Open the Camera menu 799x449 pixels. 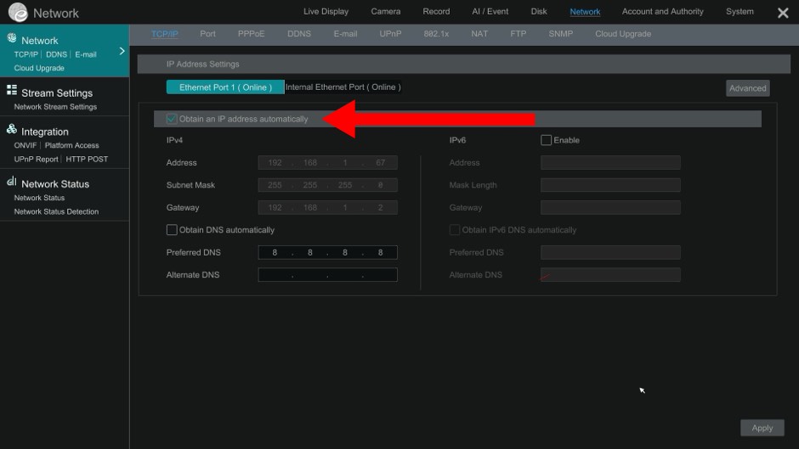386,11
